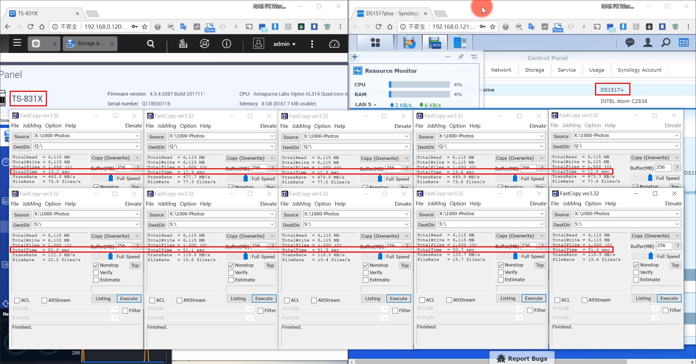The image size is (696, 364).
Task: Click the QNAP hamburger main menu icon
Action: [17, 43]
